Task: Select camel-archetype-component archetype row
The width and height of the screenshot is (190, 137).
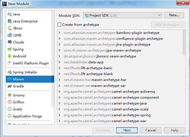Action: (120, 98)
